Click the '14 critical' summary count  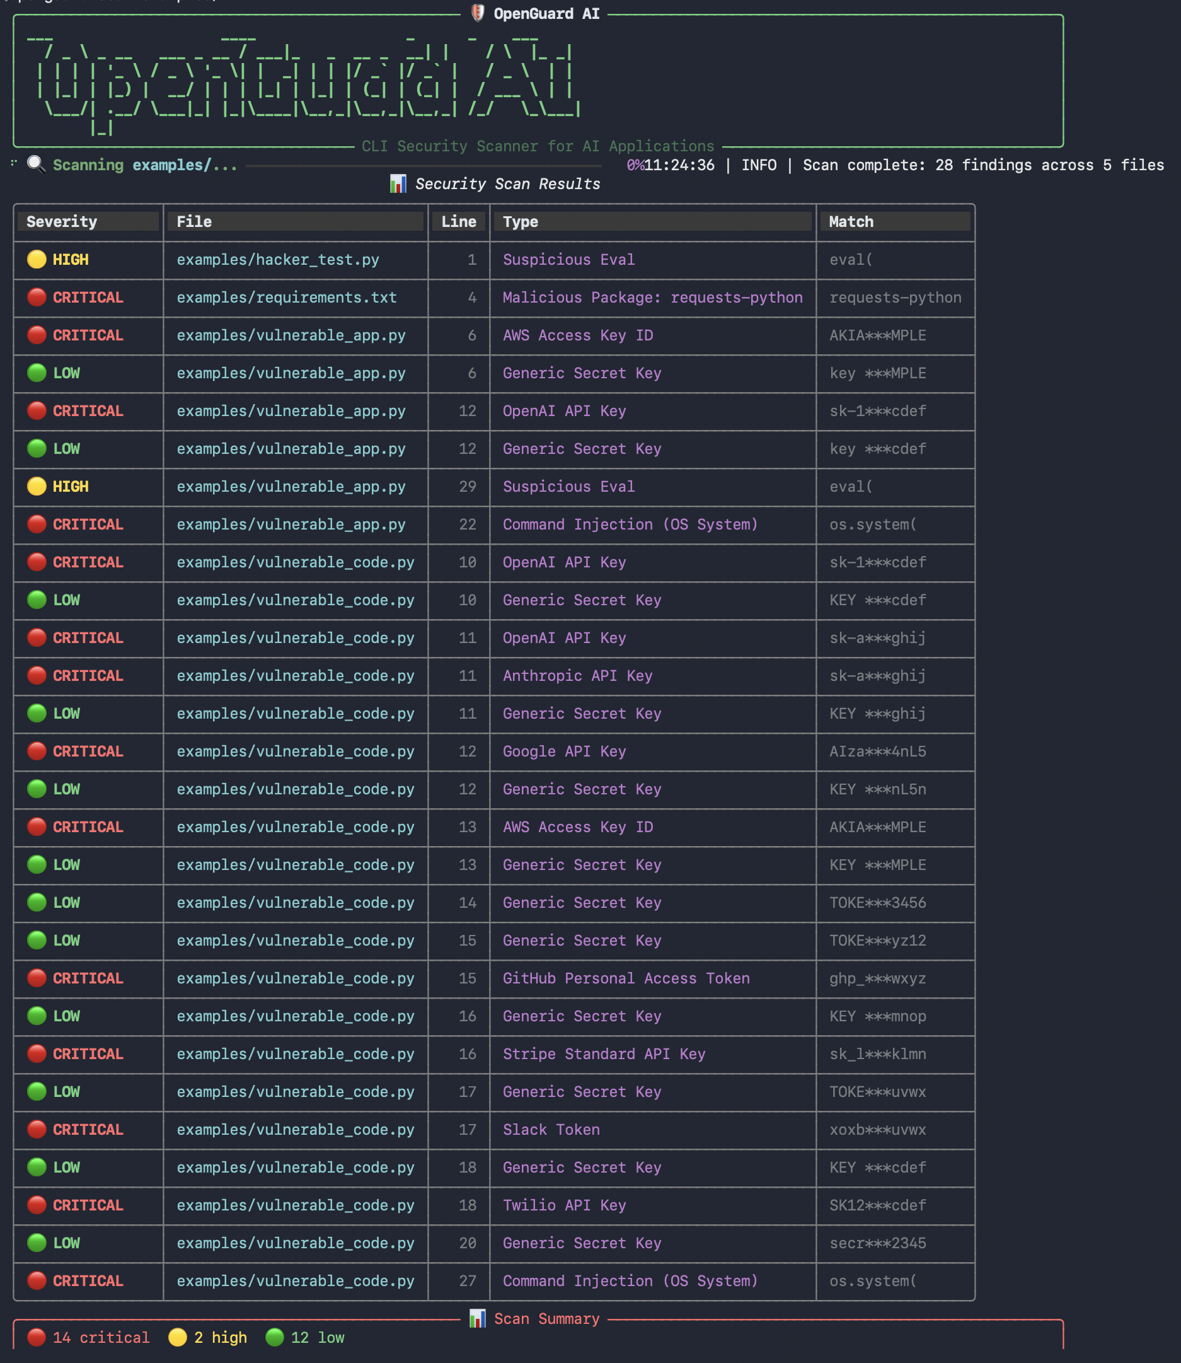[101, 1337]
